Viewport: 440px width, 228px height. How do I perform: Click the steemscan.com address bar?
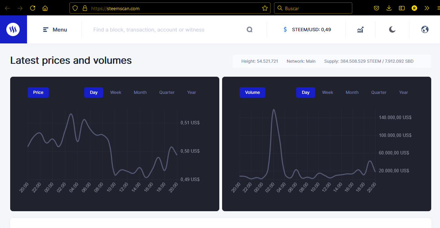tap(170, 8)
